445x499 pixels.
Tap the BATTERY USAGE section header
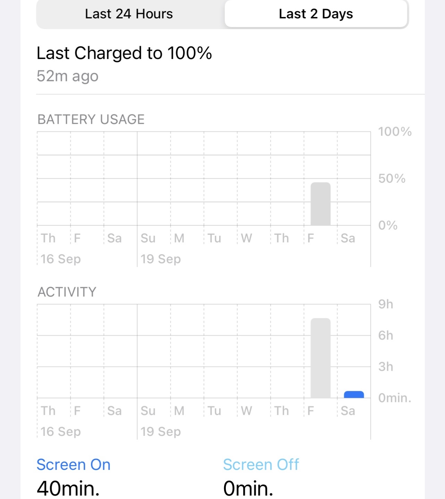point(91,120)
